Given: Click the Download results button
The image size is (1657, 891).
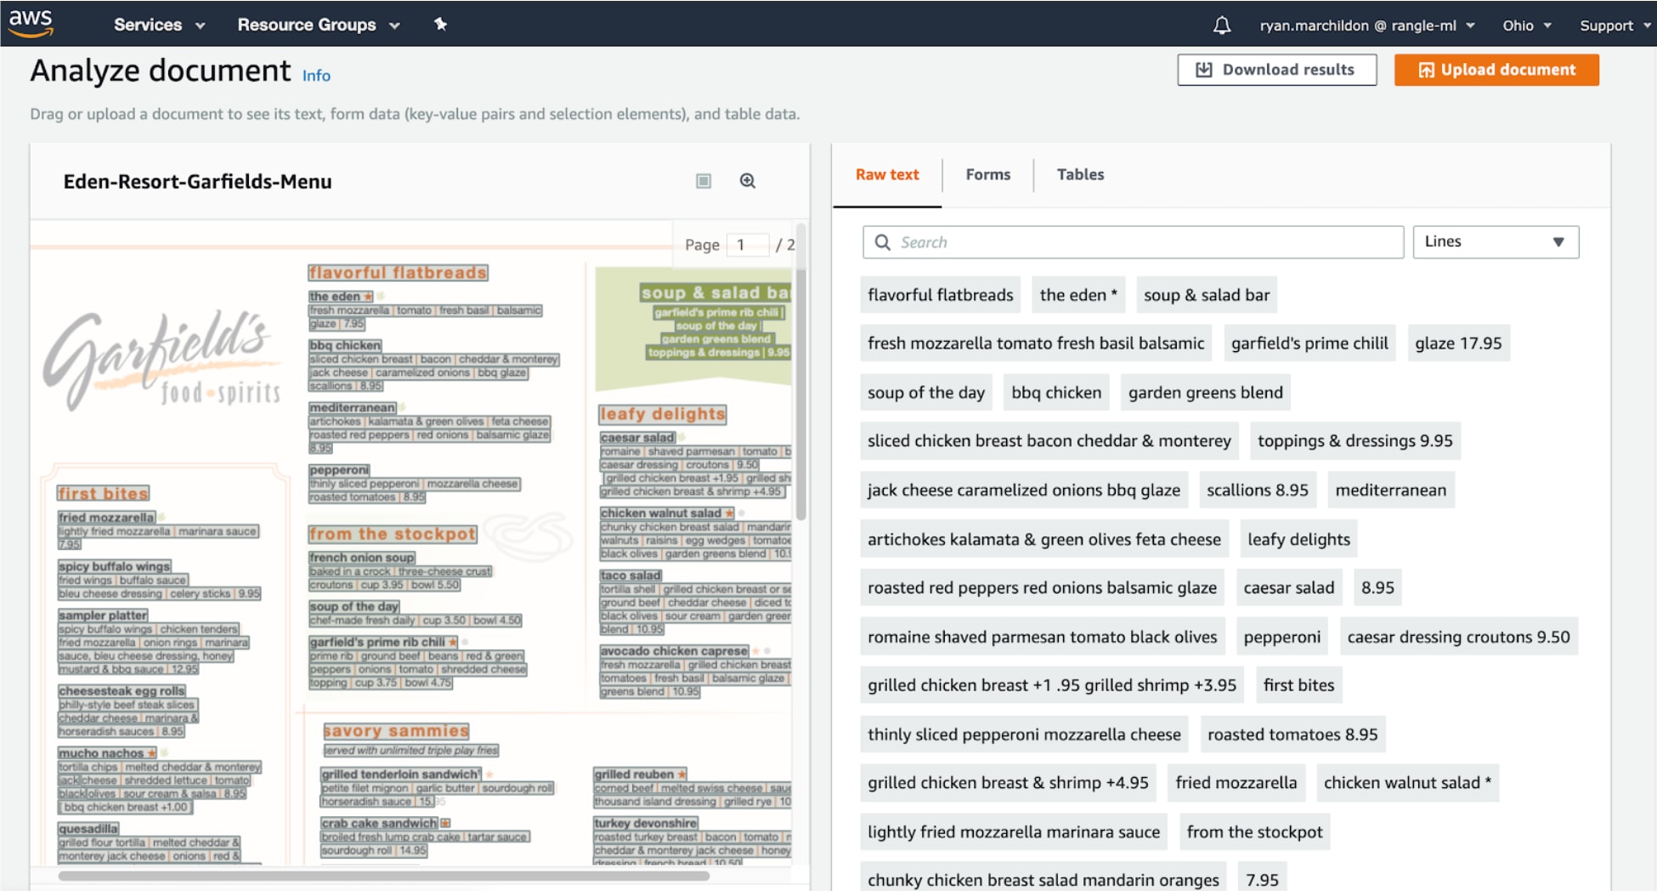Looking at the screenshot, I should [1277, 70].
